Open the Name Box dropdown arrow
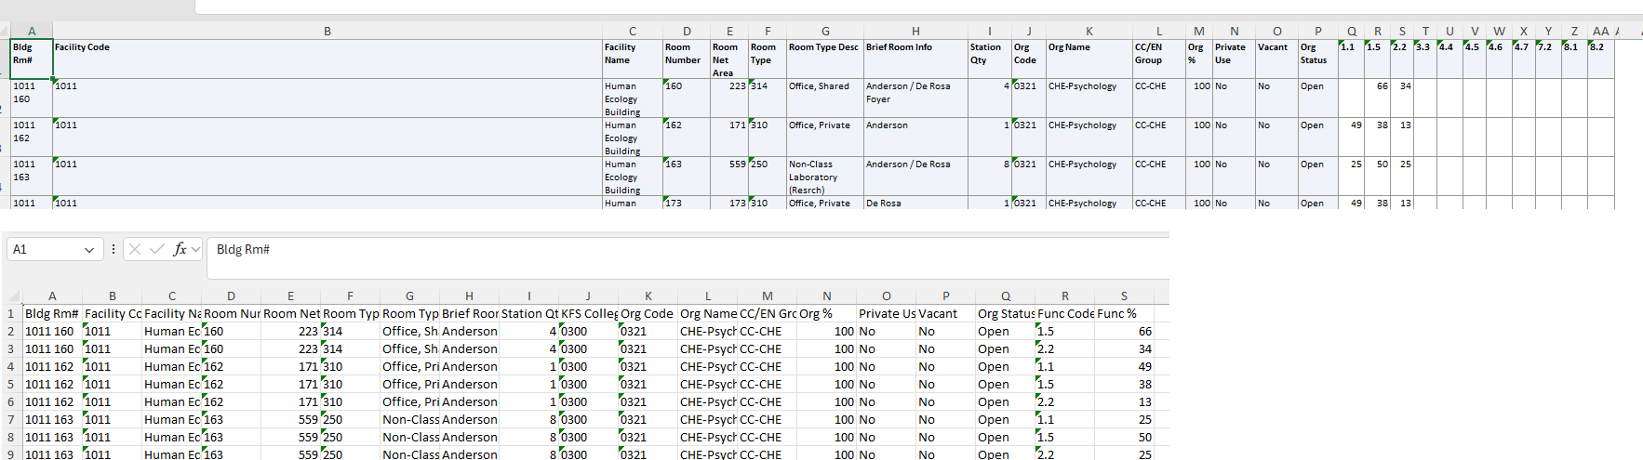The height and width of the screenshot is (460, 1643). [89, 250]
